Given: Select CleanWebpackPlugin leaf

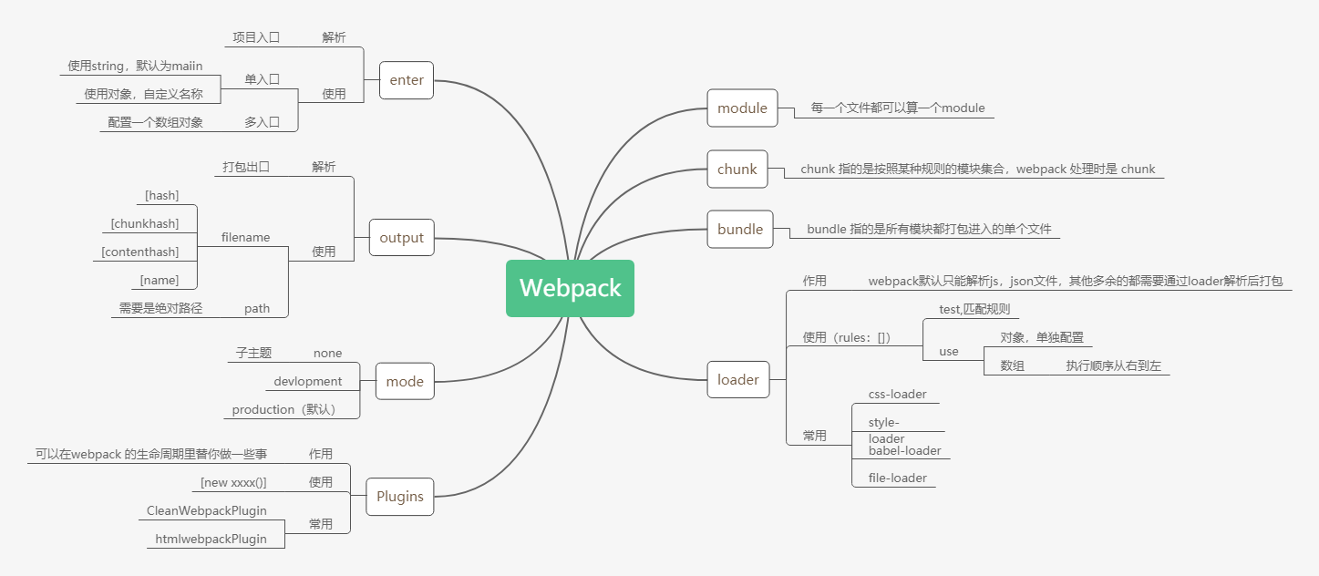Looking at the screenshot, I should (207, 510).
